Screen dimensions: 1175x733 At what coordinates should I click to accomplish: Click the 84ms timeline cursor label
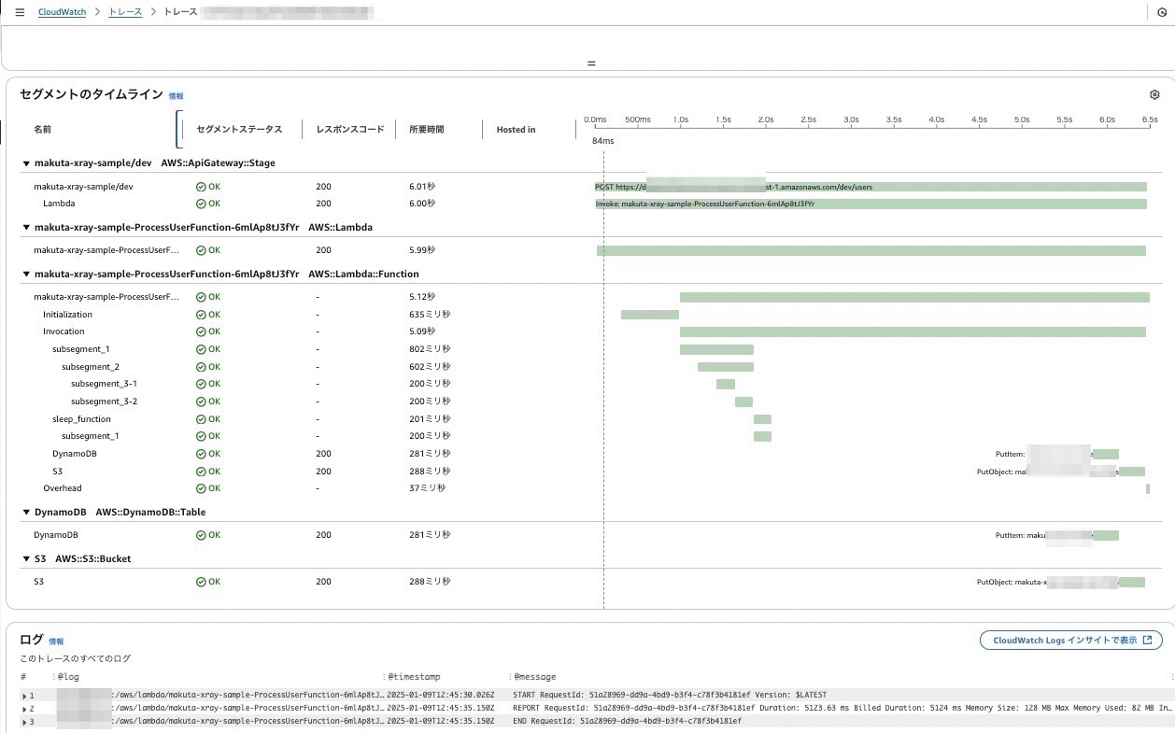tap(603, 141)
